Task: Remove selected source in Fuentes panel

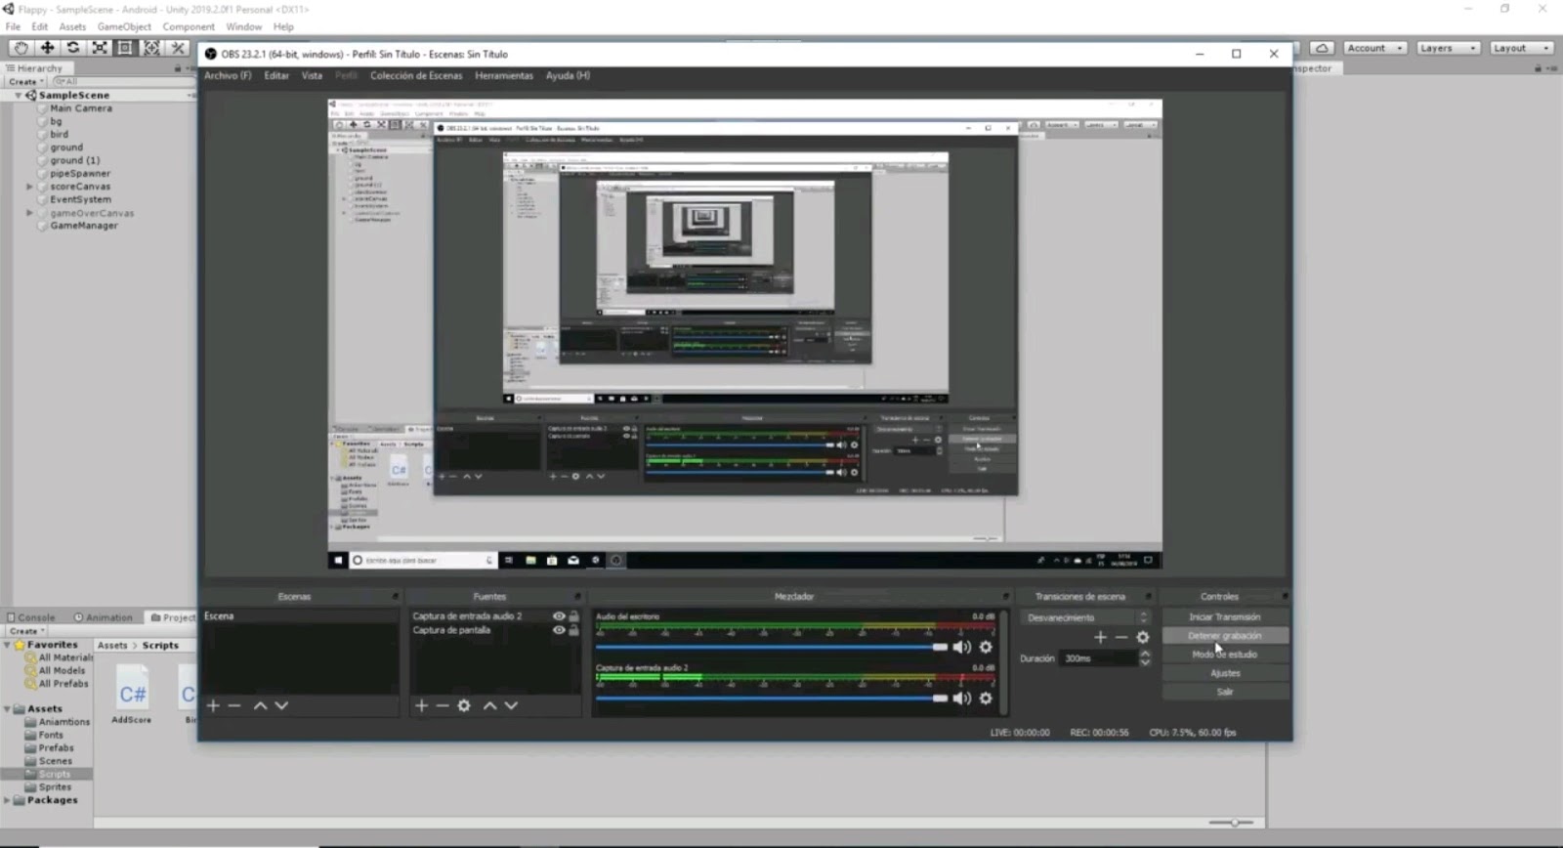Action: (443, 705)
